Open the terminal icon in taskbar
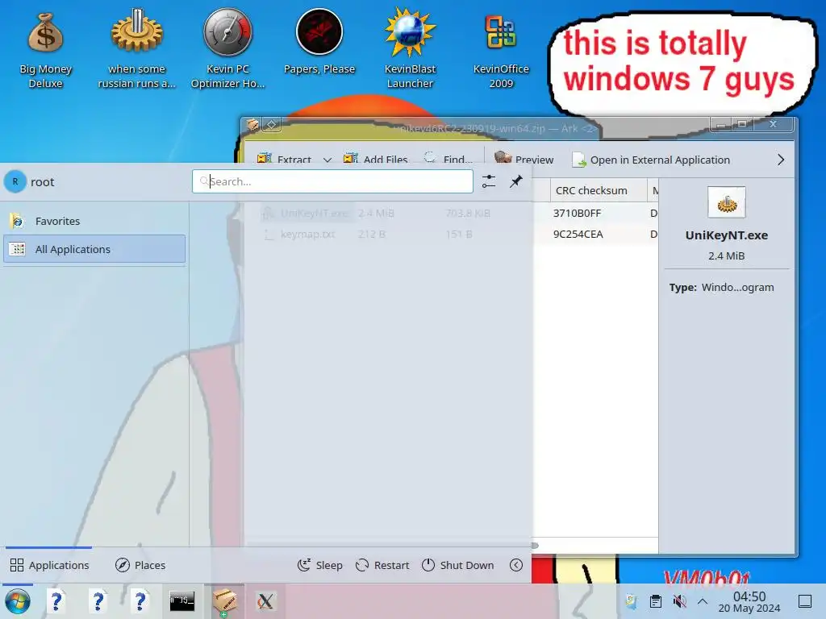This screenshot has width=826, height=619. click(181, 601)
